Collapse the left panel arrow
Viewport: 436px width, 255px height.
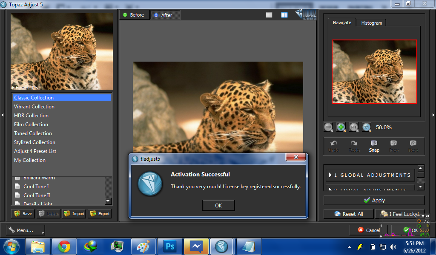3,115
